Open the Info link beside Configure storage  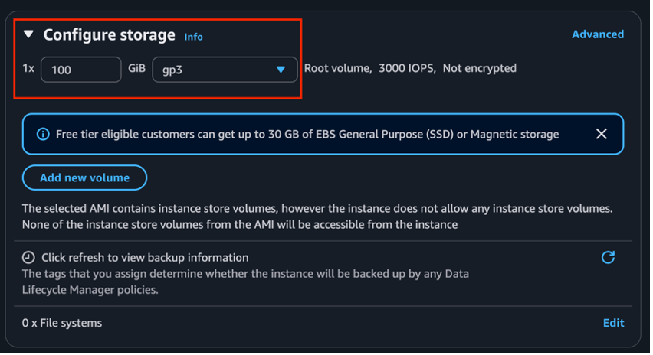click(193, 37)
